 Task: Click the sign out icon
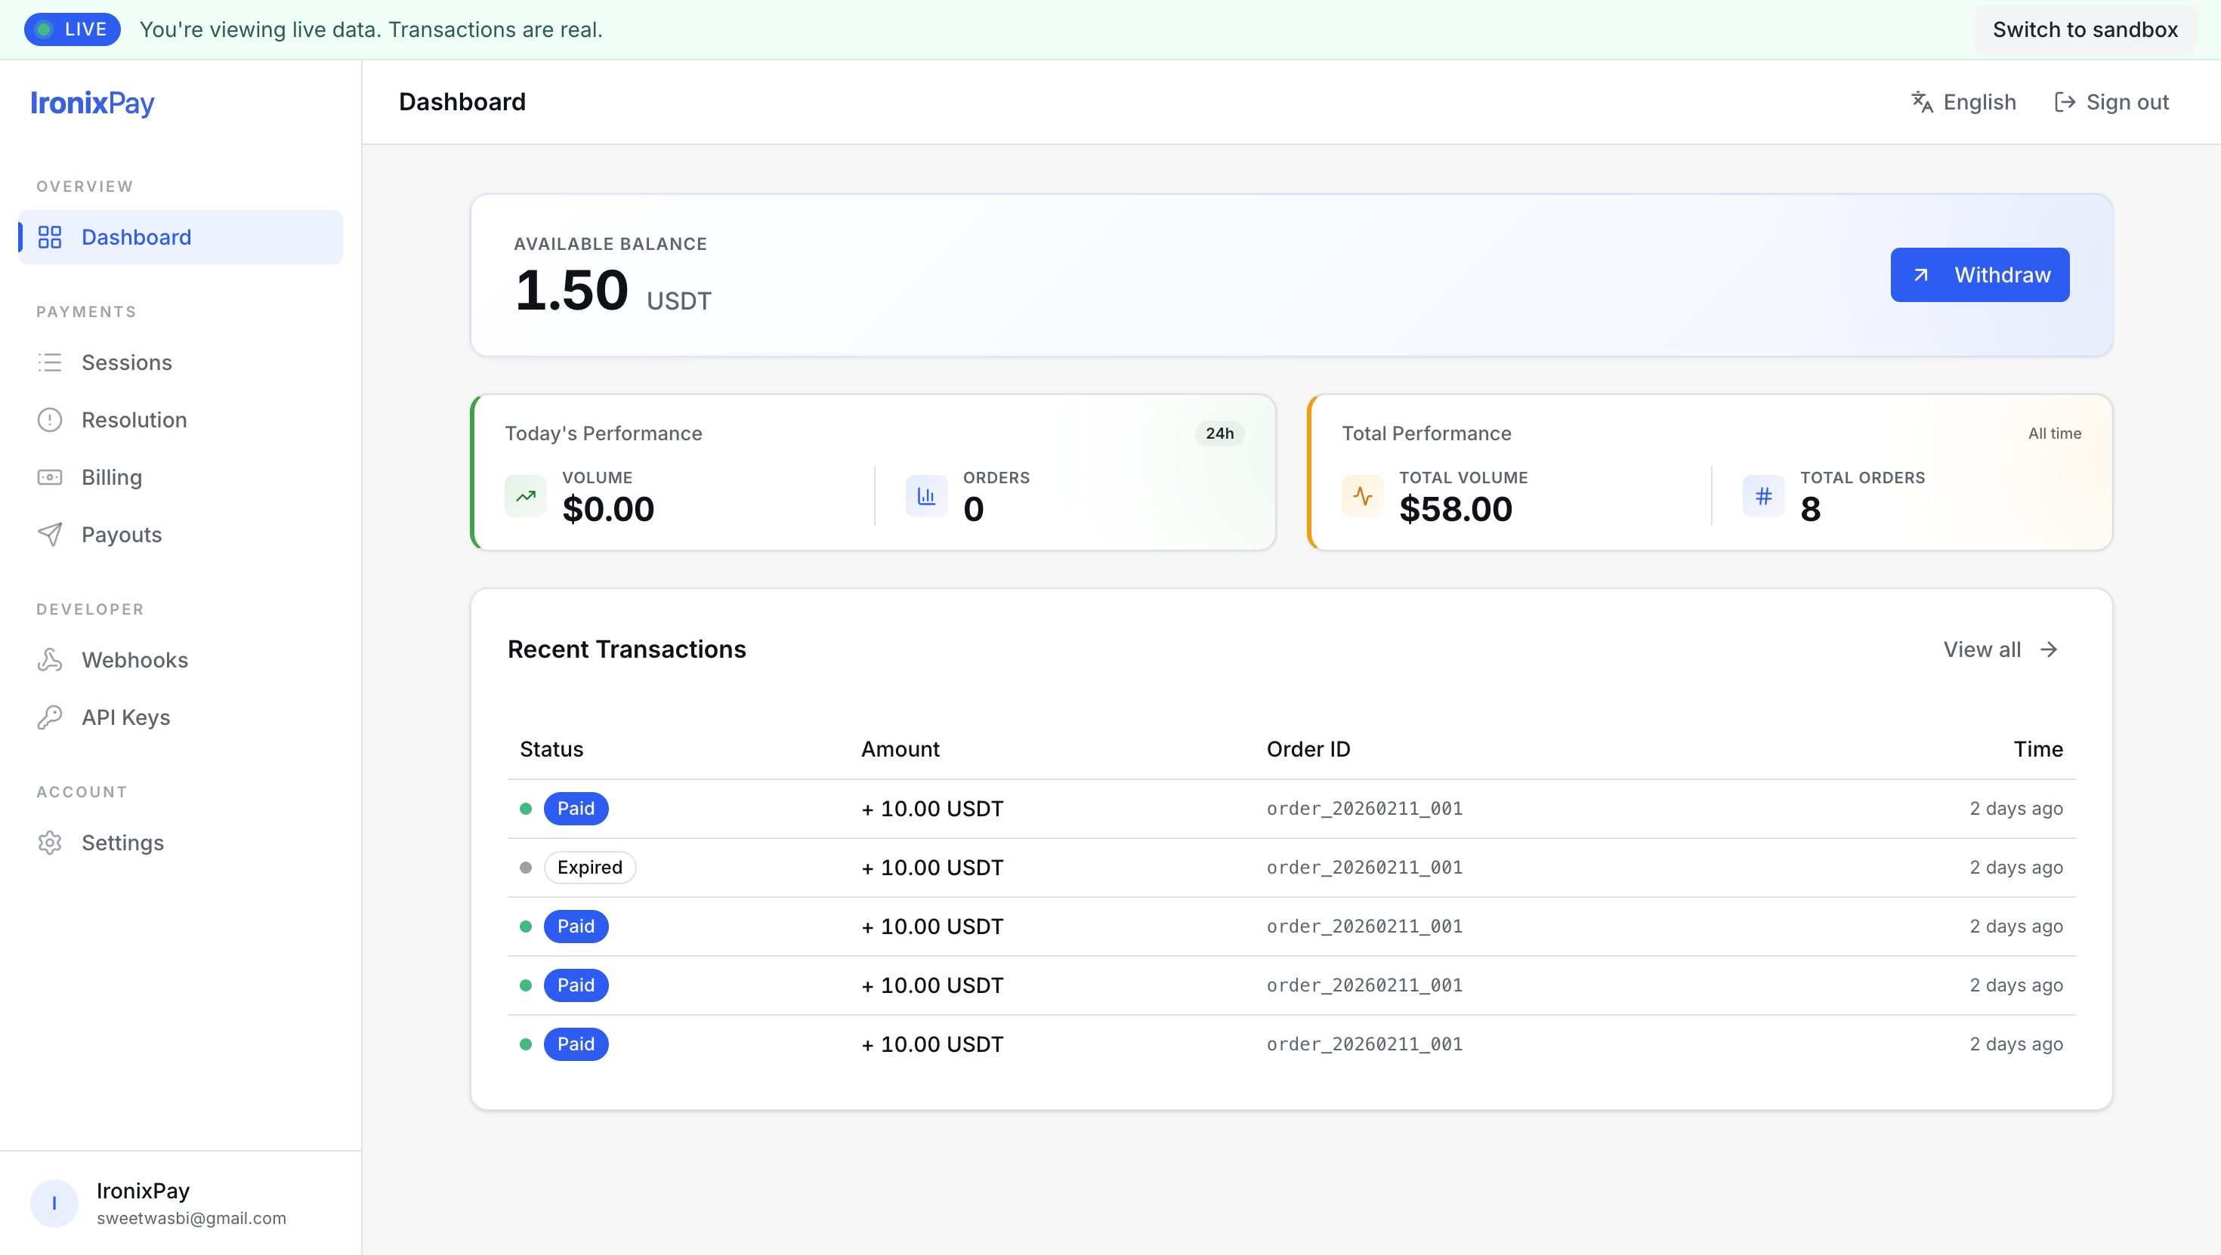[2065, 101]
